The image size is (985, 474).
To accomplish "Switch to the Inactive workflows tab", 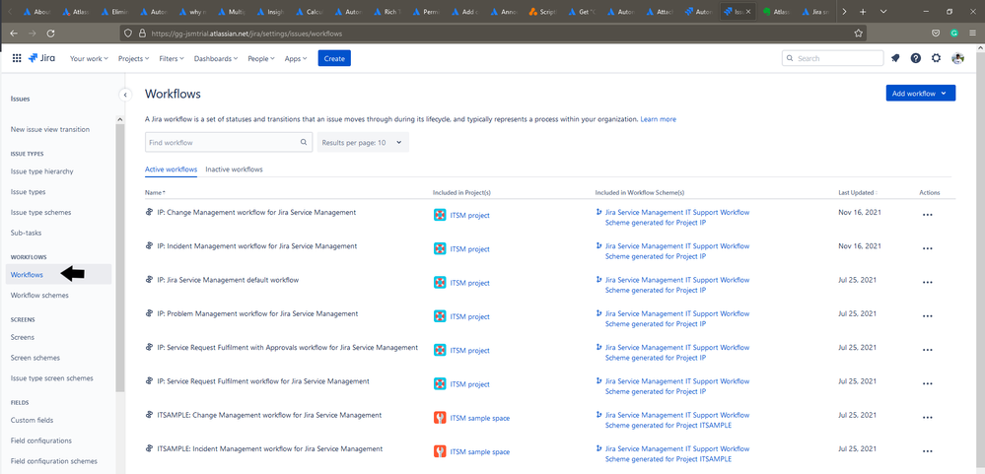I will coord(234,169).
